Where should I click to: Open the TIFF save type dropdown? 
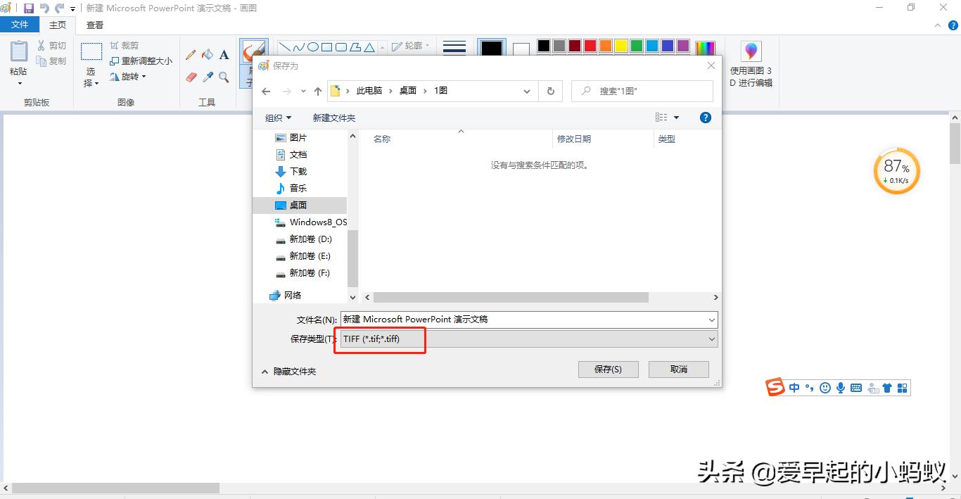pyautogui.click(x=711, y=339)
